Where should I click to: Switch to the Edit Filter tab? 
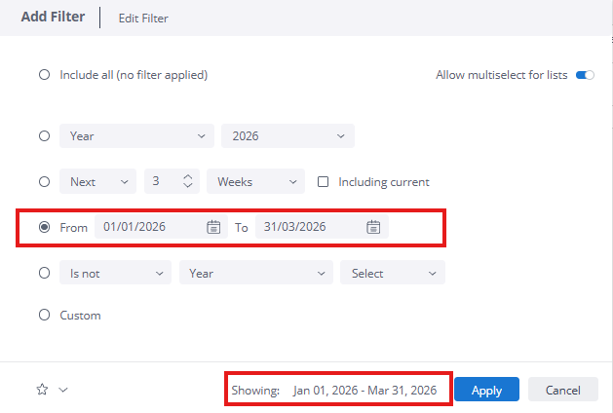143,19
